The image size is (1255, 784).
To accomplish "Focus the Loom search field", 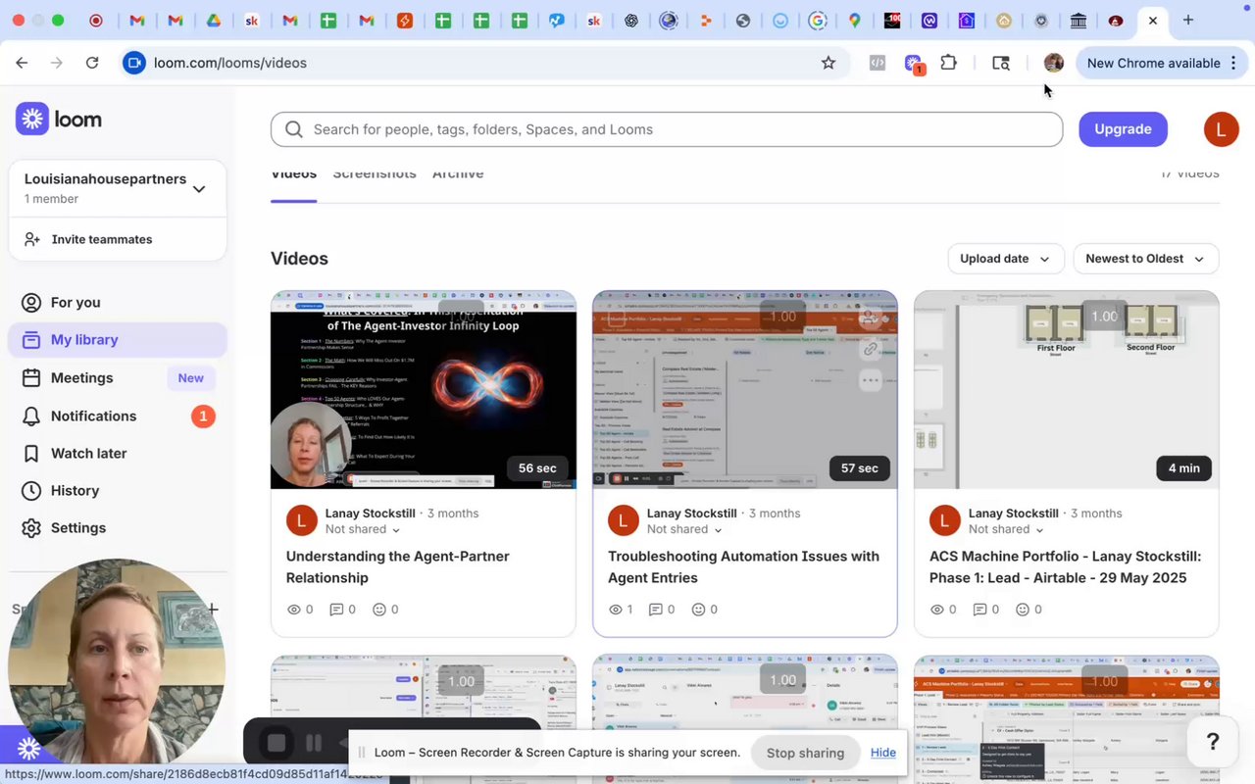I will tap(667, 129).
